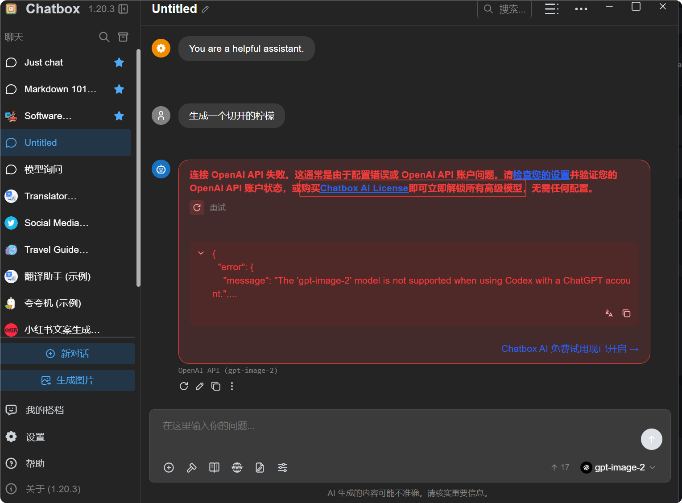Click the 'You are a helpful assistant.' message
Image resolution: width=682 pixels, height=503 pixels.
[247, 49]
